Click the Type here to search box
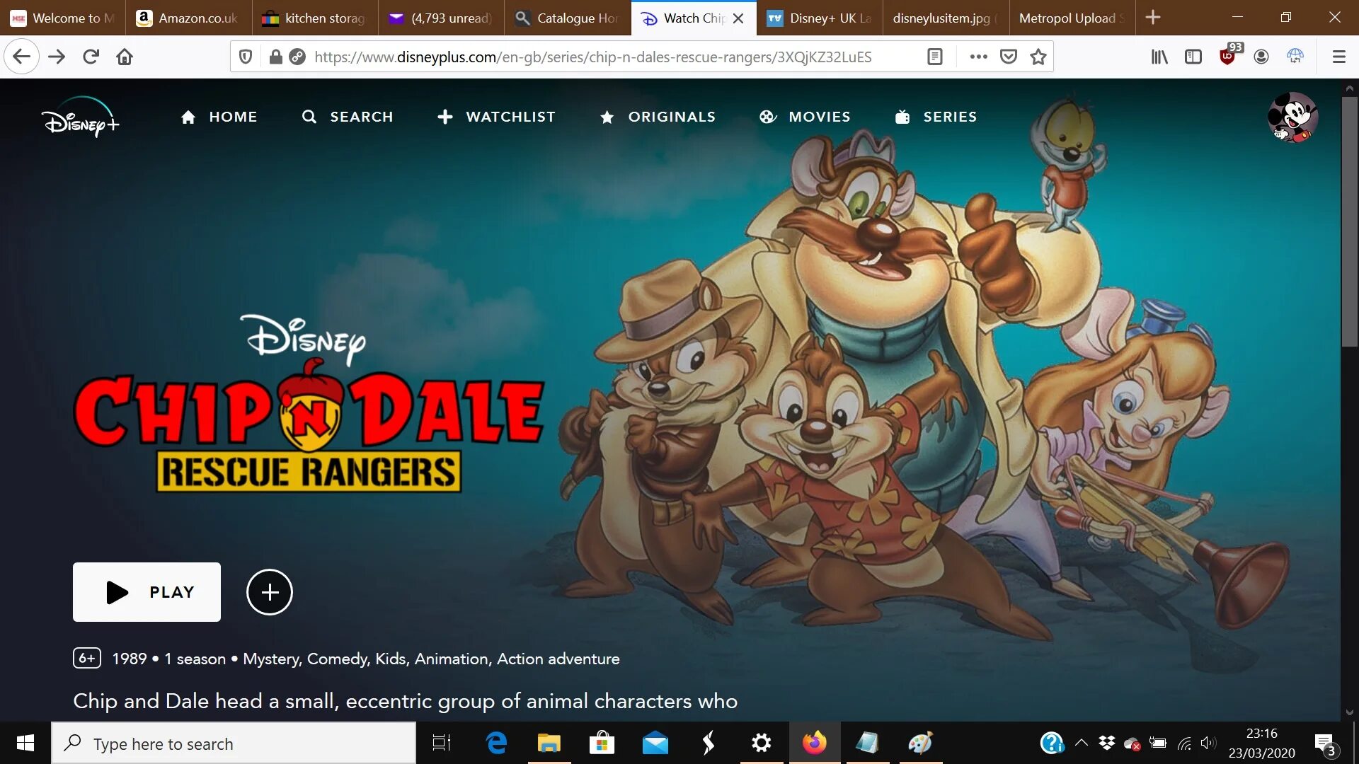Screen dimensions: 1359x764 click(x=234, y=743)
